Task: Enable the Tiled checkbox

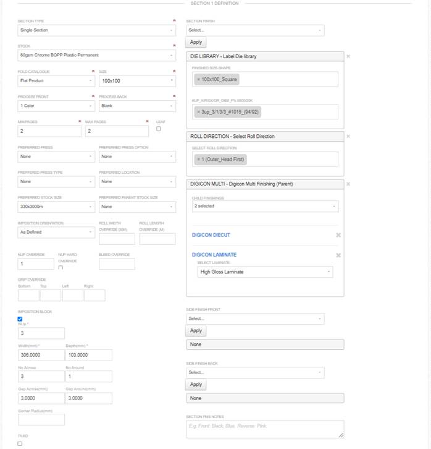Action: [20, 443]
